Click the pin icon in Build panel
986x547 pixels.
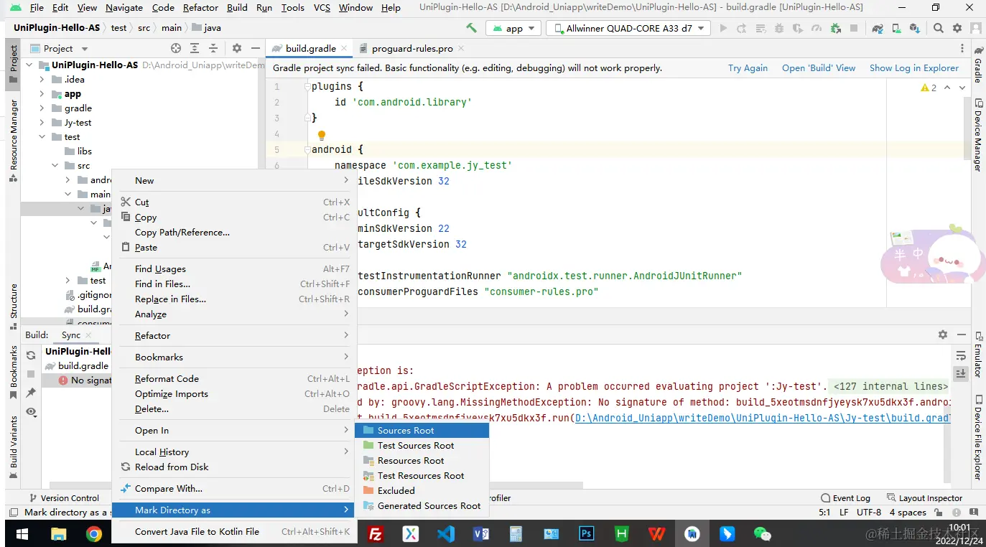31,393
